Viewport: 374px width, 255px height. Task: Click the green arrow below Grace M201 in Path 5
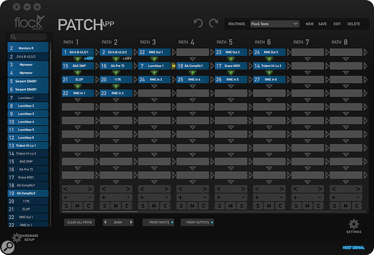(x=230, y=72)
